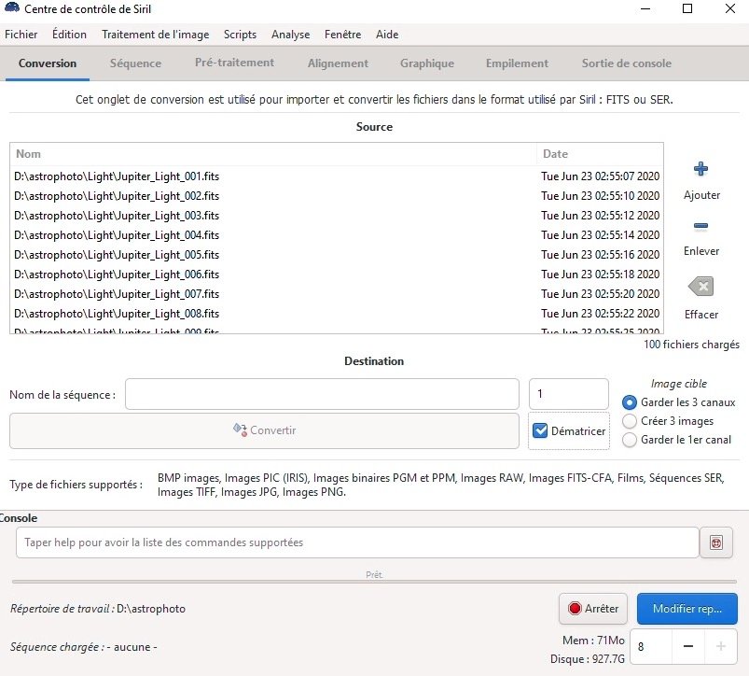Select Jupiter_Light_005.fits row

point(337,255)
